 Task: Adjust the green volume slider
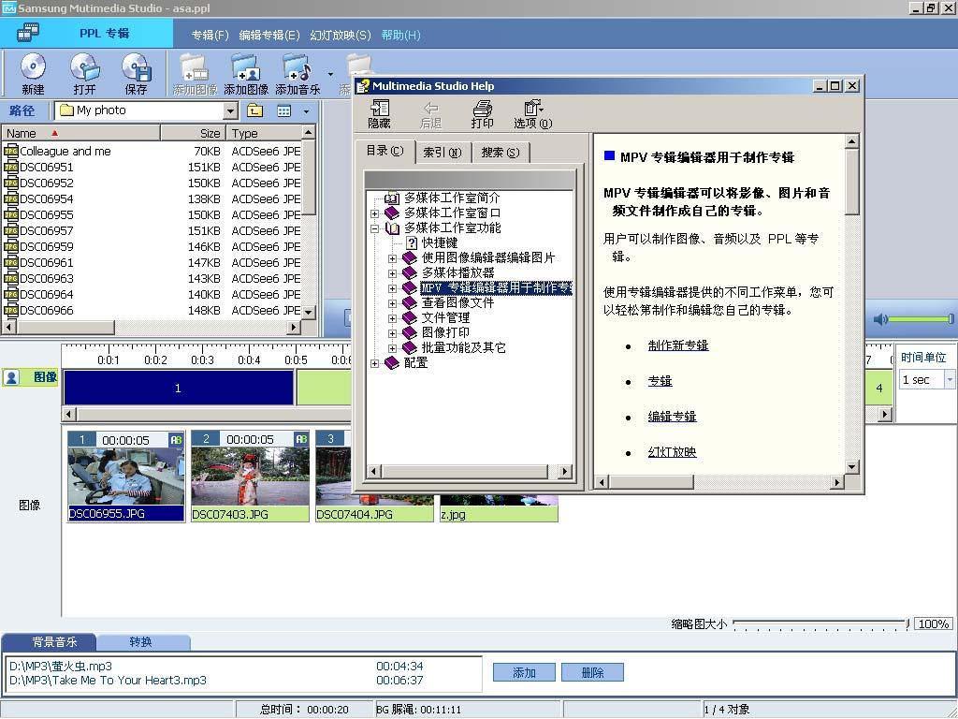pyautogui.click(x=921, y=318)
